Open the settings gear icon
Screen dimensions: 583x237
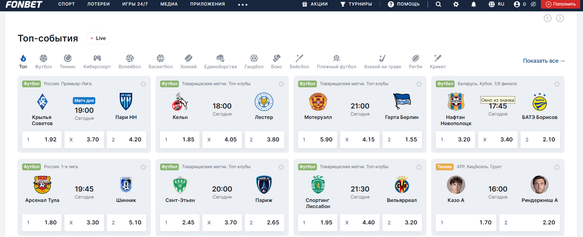(x=456, y=4)
